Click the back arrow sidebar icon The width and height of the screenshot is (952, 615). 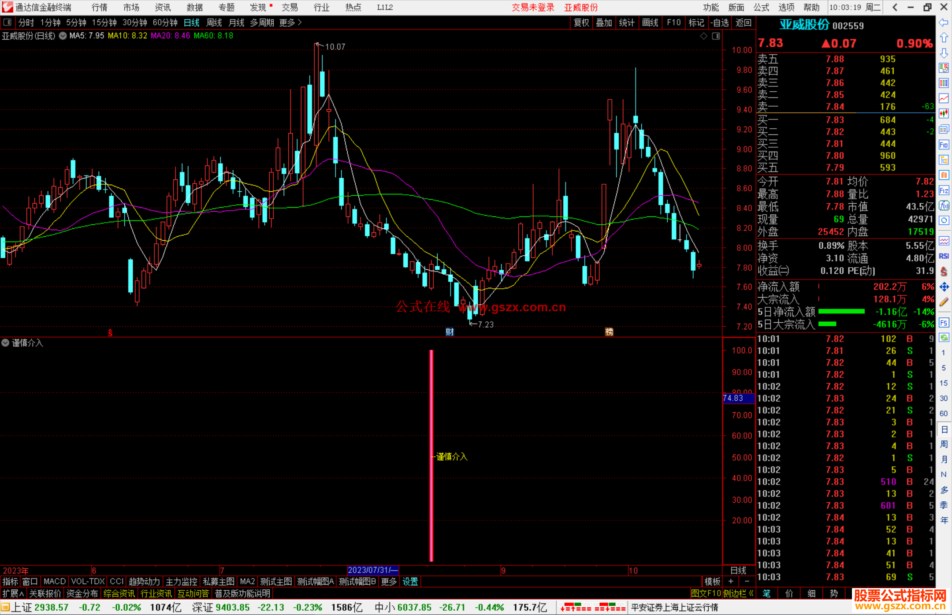[x=944, y=22]
